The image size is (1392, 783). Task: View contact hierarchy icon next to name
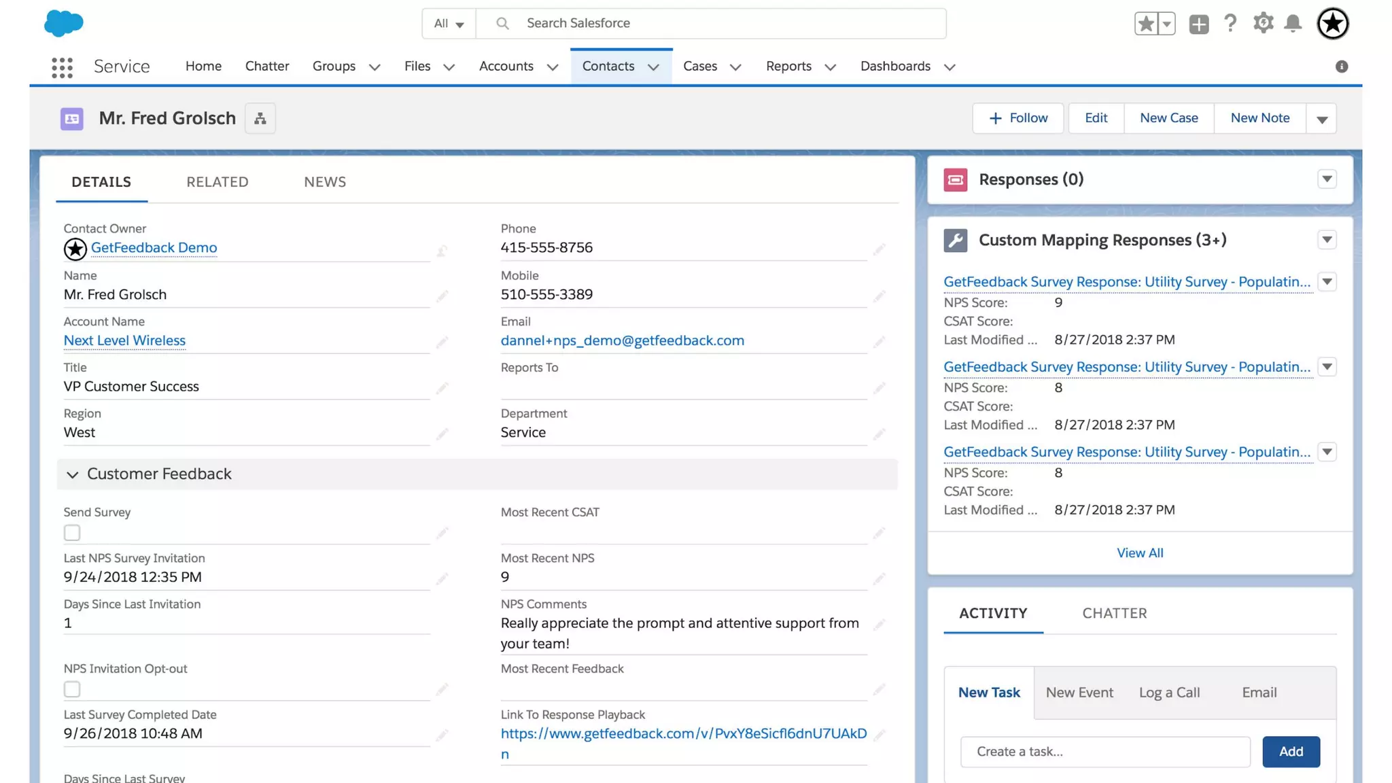(260, 118)
